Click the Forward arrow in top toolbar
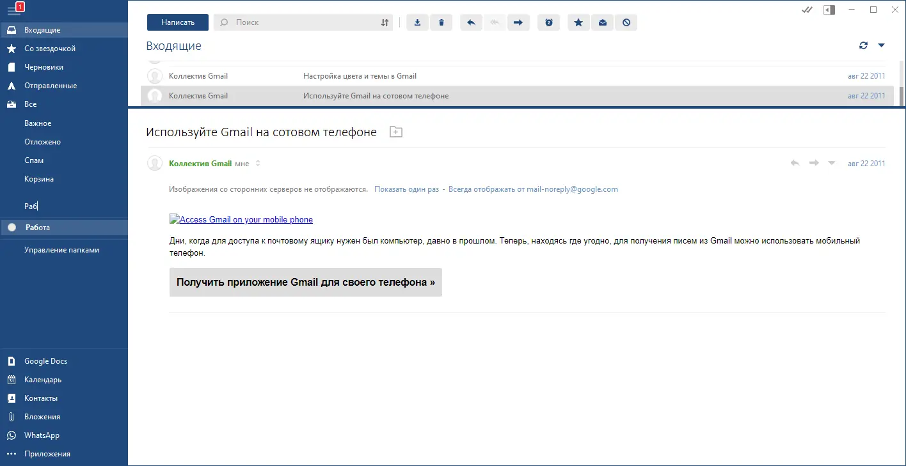The height and width of the screenshot is (466, 906). pos(518,22)
